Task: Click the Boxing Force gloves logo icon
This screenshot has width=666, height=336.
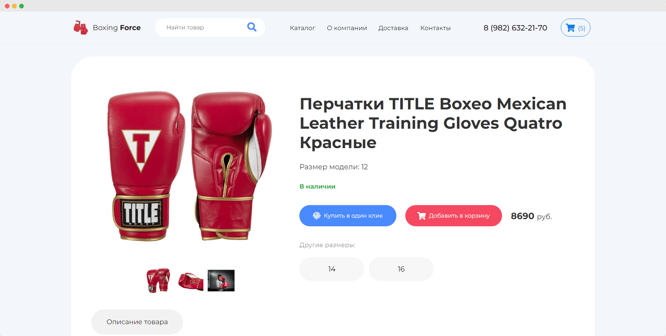Action: pyautogui.click(x=81, y=28)
